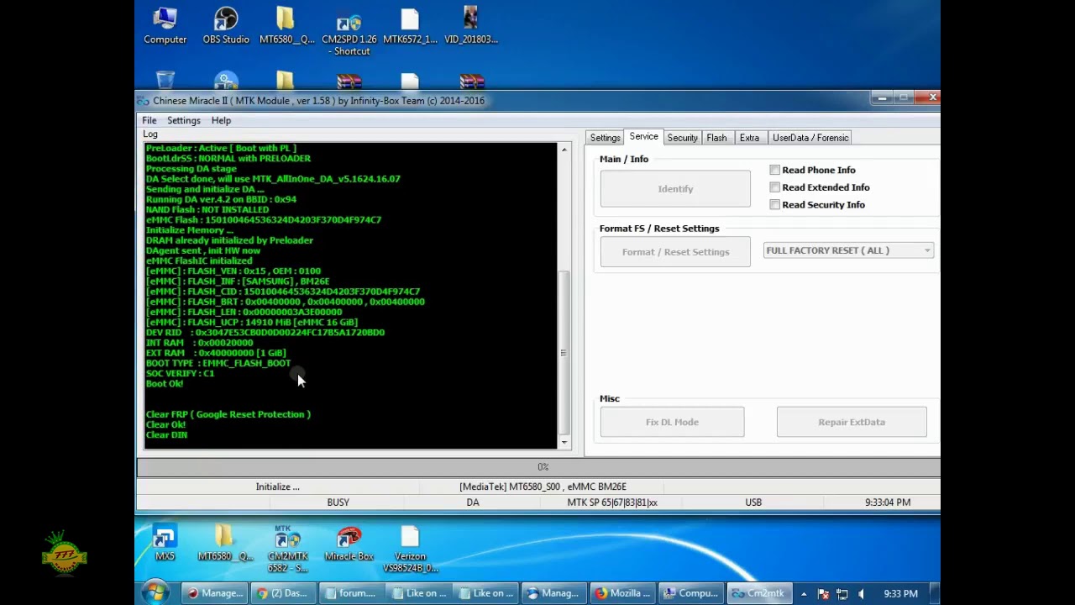Click the Show desktop button
Viewport: 1075px width, 605px height.
tap(935, 593)
